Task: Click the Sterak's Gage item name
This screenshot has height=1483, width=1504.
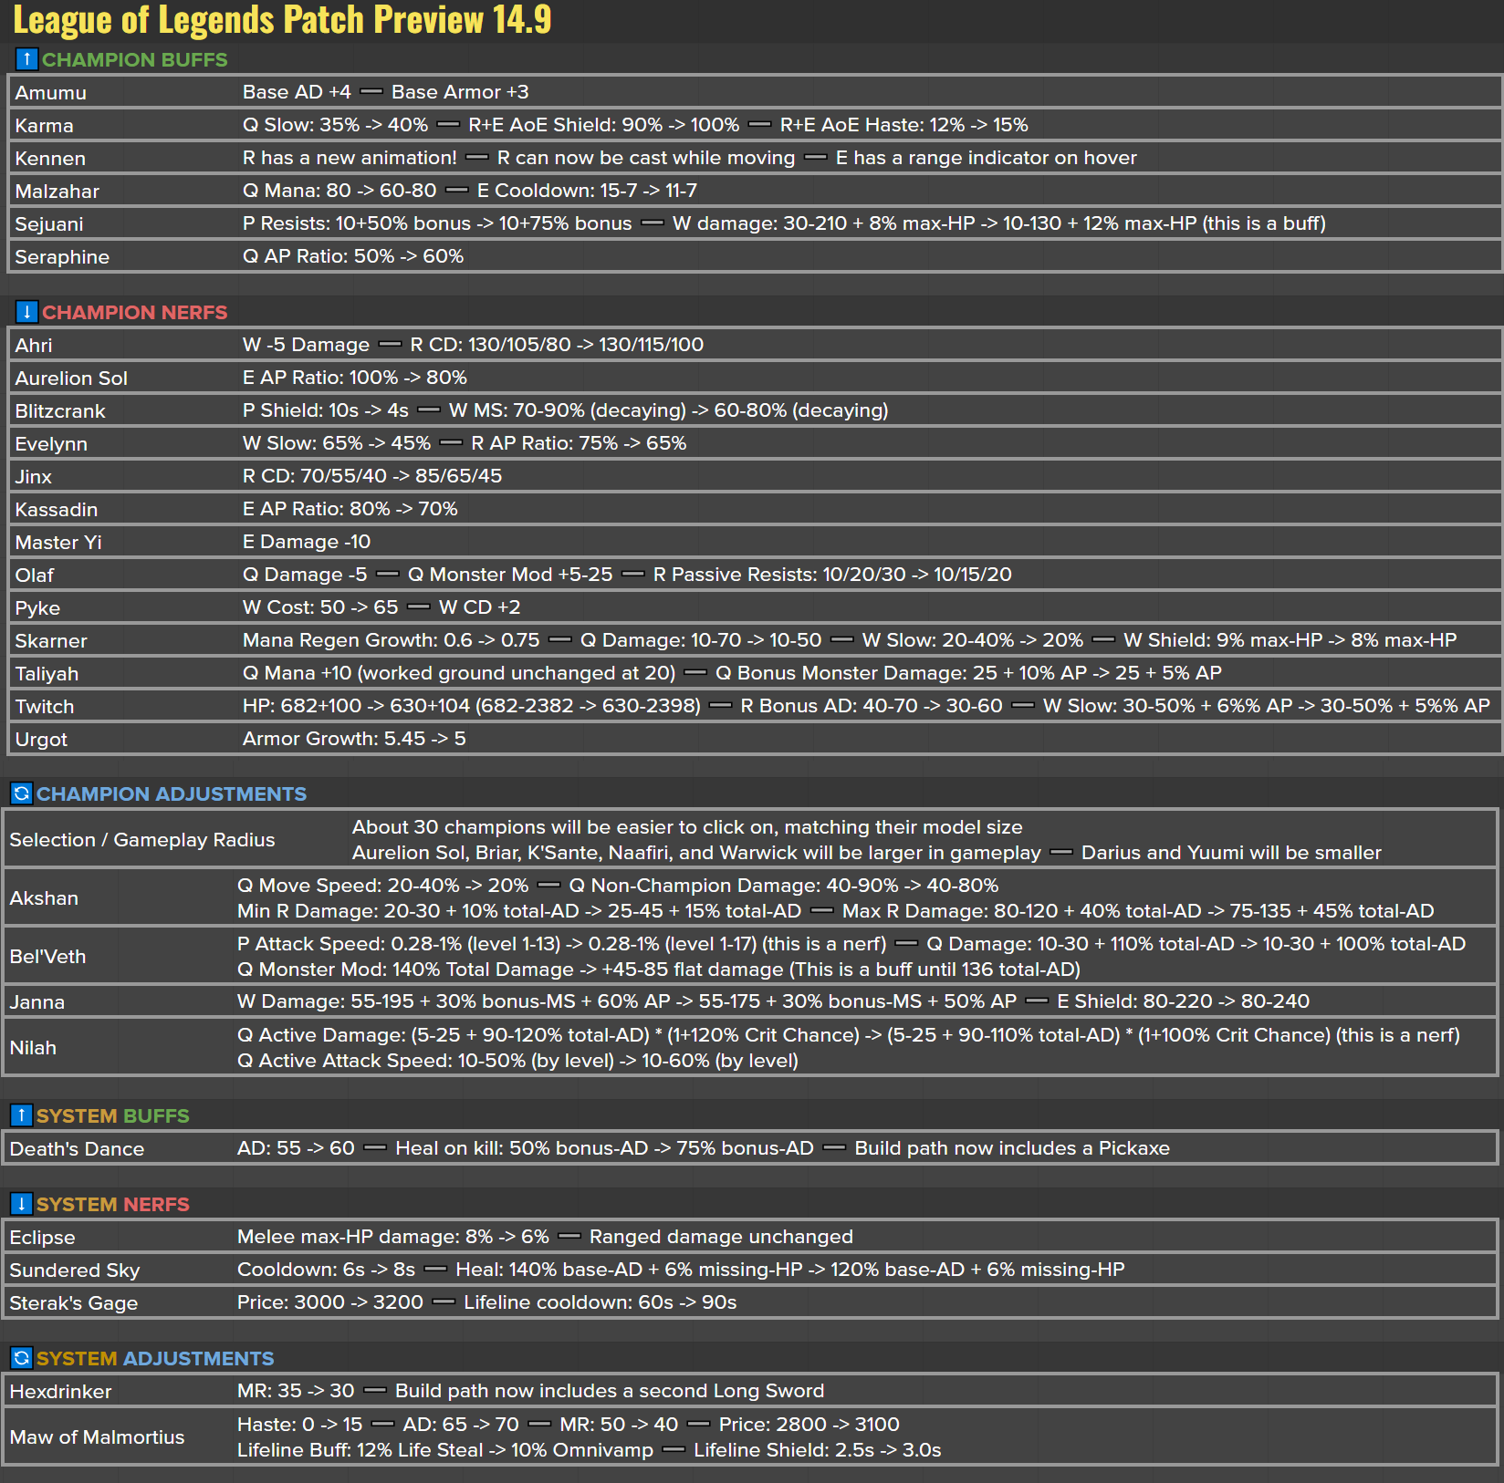Action: pyautogui.click(x=73, y=1303)
